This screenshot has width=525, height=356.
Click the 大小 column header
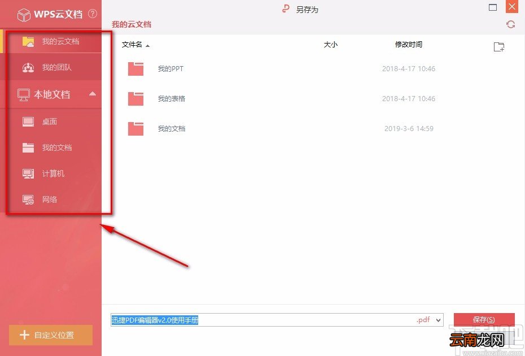pos(330,45)
